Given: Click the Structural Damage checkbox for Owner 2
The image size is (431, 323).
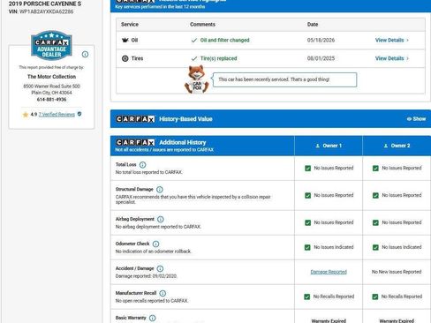Looking at the screenshot, I should point(375,196).
